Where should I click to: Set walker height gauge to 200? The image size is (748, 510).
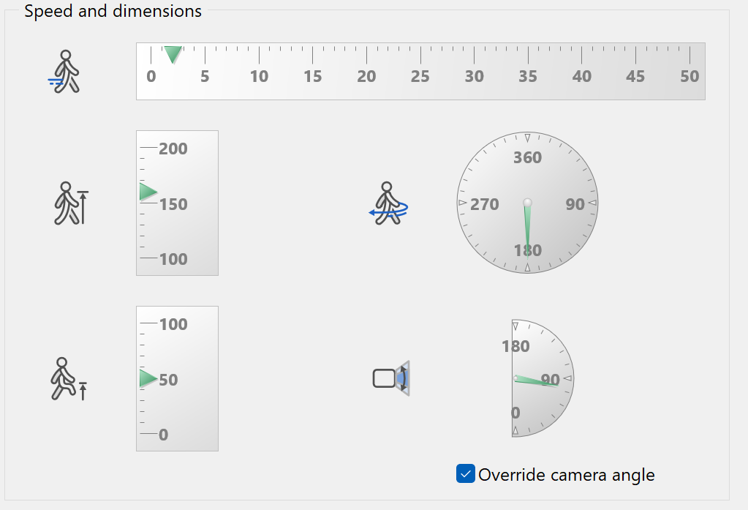tap(148, 148)
